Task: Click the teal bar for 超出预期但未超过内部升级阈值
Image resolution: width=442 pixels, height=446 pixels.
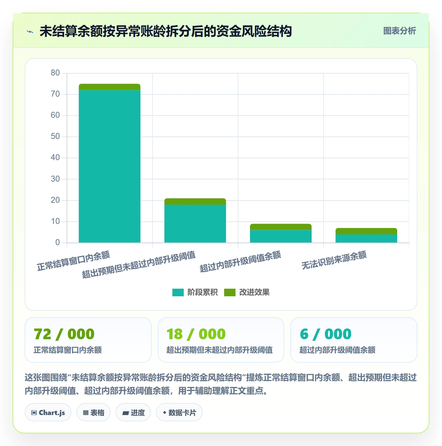Action: tap(195, 224)
